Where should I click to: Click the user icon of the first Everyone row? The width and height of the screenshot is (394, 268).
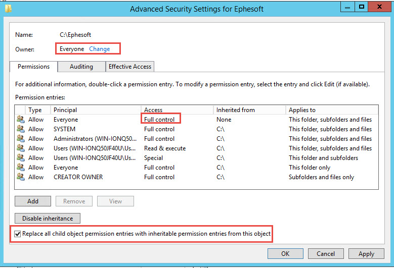click(21, 119)
